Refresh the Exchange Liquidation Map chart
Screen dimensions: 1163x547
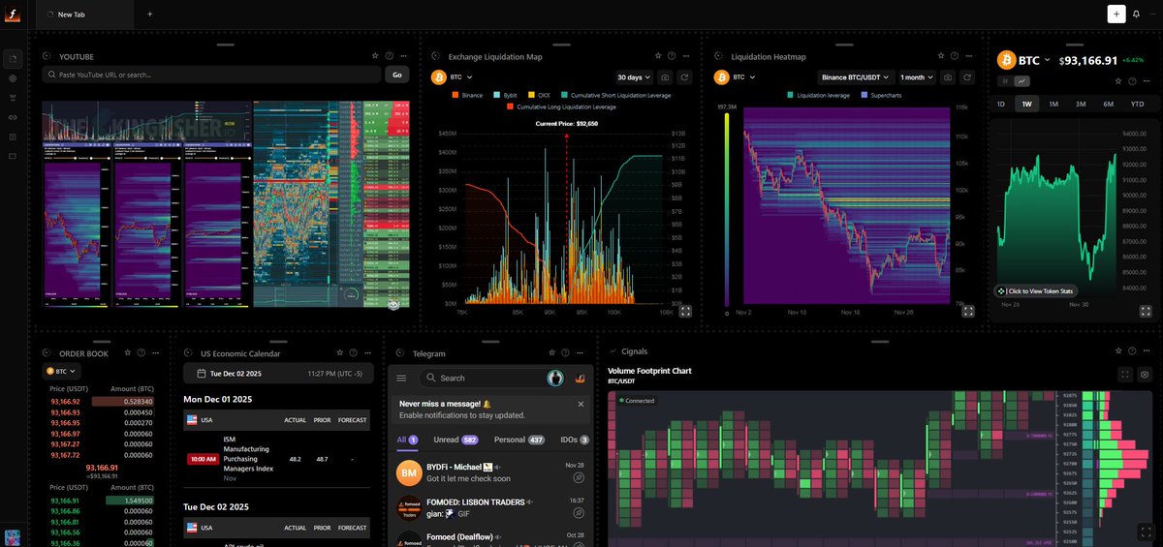pyautogui.click(x=685, y=76)
